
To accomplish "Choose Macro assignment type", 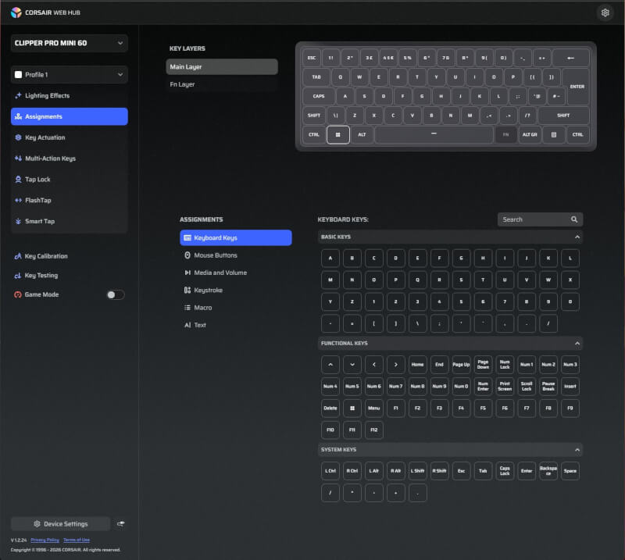I will click(236, 308).
